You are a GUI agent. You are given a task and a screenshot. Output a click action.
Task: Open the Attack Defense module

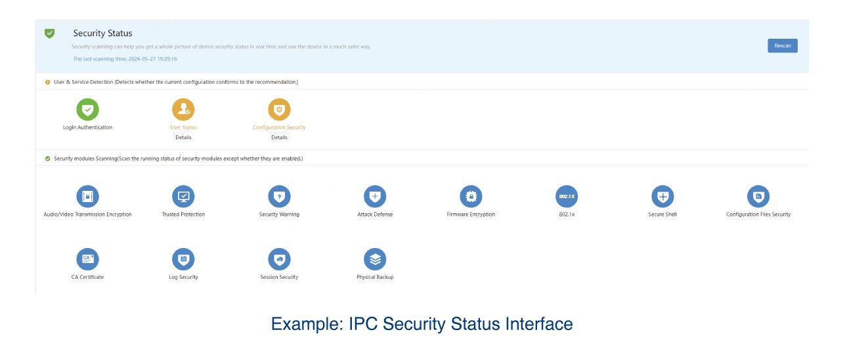tap(375, 196)
